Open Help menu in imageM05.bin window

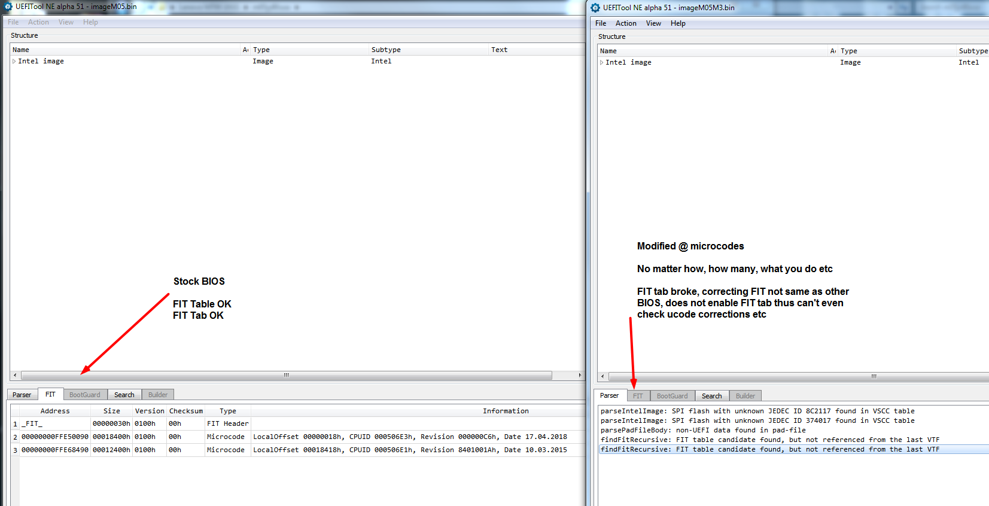coord(90,22)
